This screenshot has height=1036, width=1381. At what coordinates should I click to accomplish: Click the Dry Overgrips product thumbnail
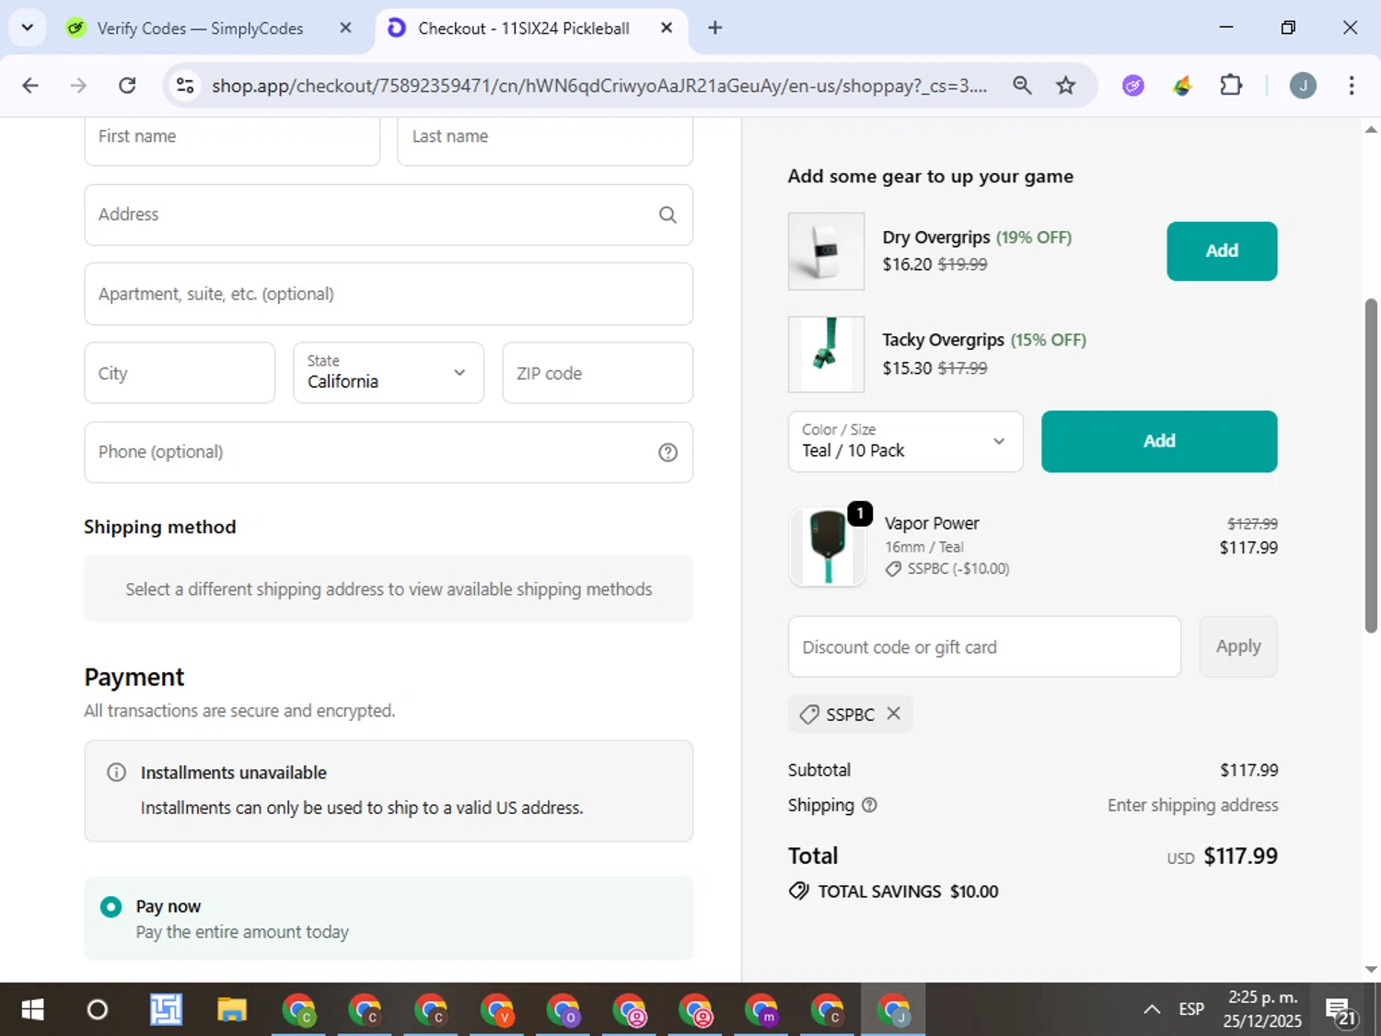(x=826, y=251)
